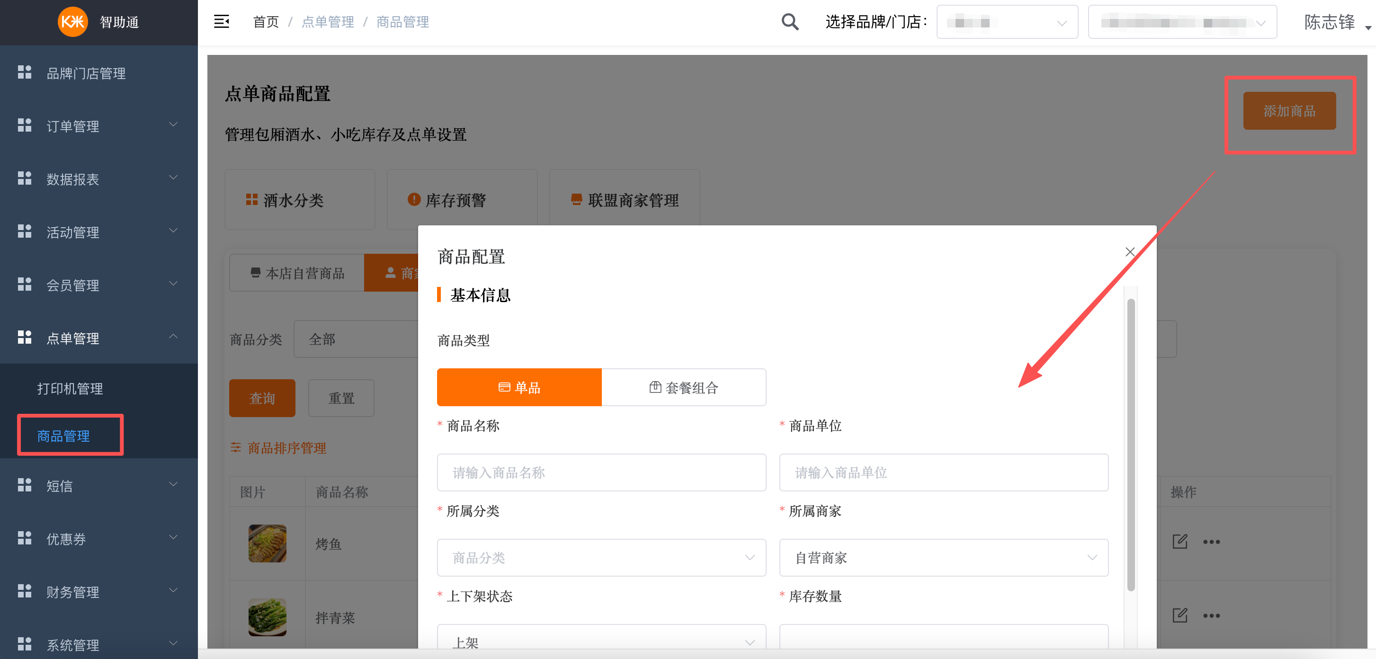Click the 短信 grid icon
This screenshot has width=1376, height=659.
pos(25,485)
